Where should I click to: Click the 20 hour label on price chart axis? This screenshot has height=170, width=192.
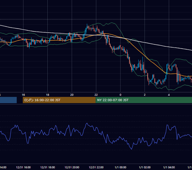[x=72, y=95]
